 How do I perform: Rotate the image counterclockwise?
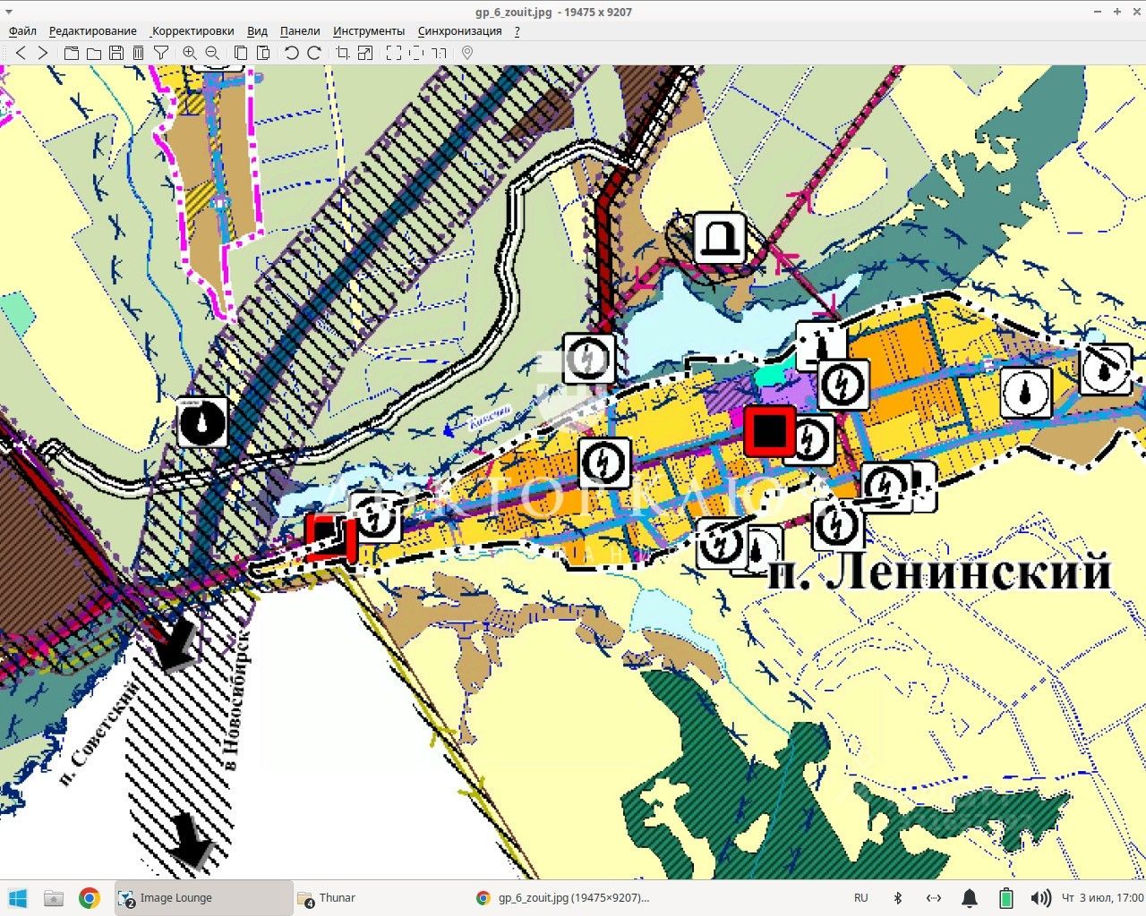(292, 53)
